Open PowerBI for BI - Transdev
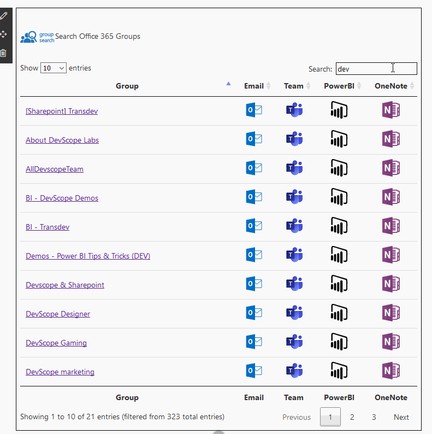The image size is (432, 434). (339, 226)
